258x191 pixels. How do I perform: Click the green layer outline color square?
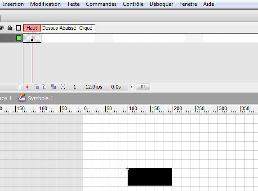[x=18, y=38]
